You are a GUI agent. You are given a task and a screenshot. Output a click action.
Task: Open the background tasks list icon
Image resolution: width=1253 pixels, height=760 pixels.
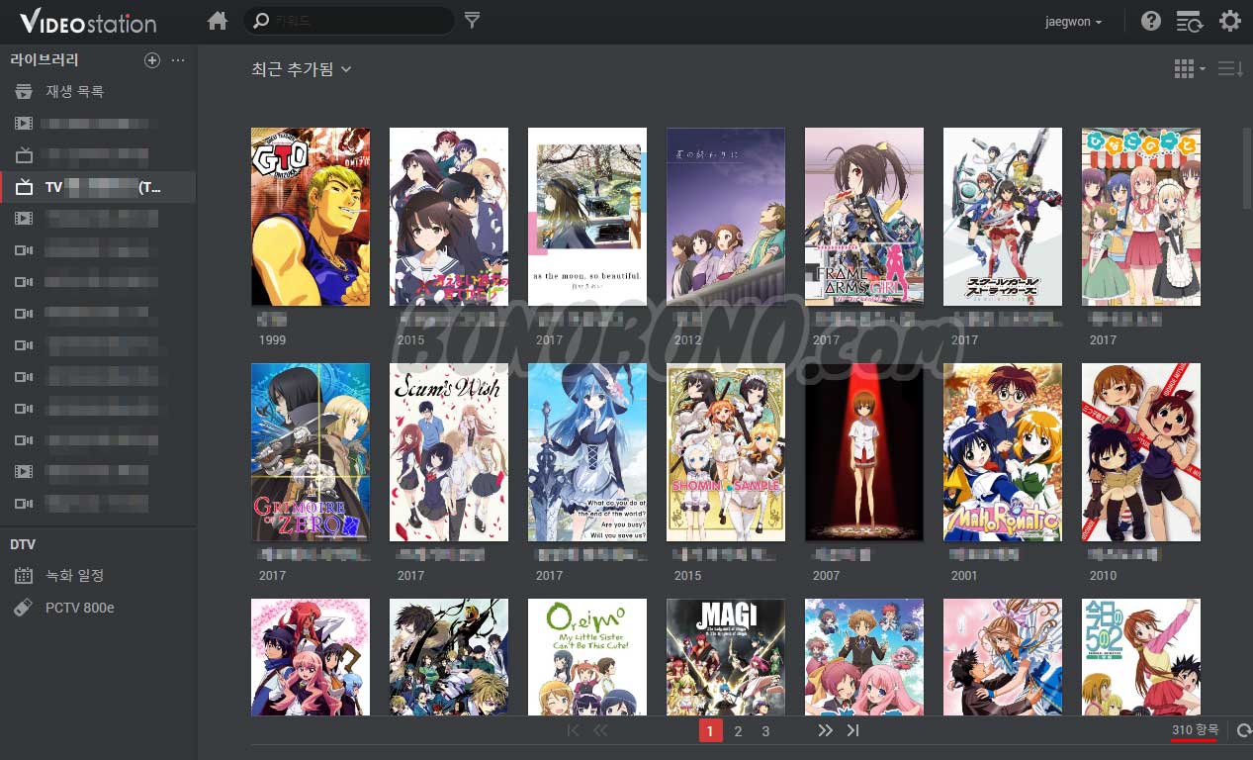pyautogui.click(x=1189, y=21)
